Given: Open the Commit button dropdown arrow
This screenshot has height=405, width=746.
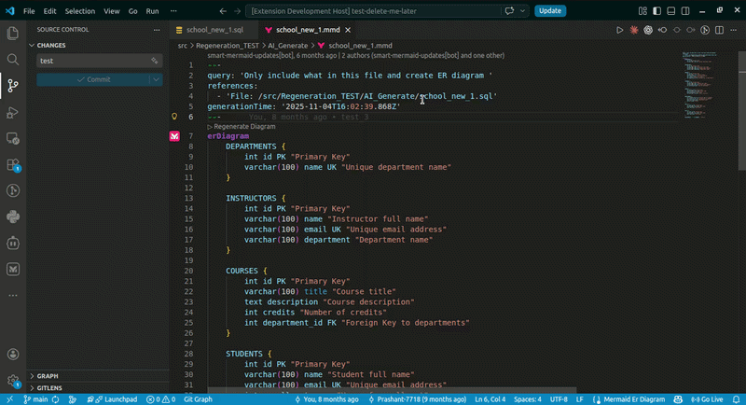Looking at the screenshot, I should point(156,79).
